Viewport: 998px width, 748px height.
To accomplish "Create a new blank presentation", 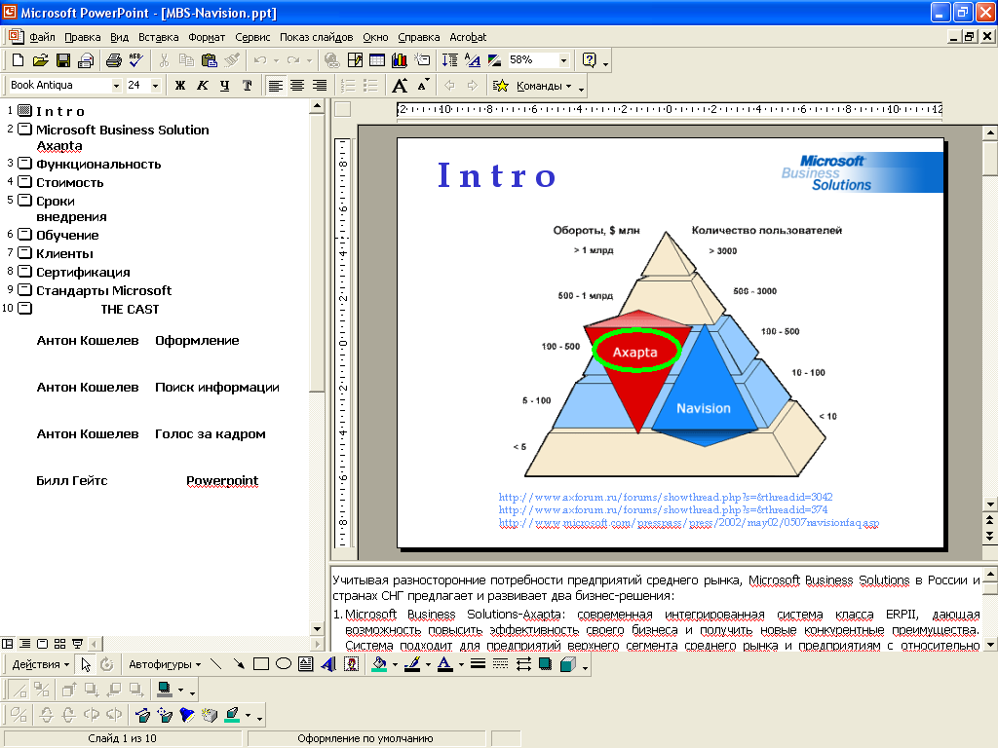I will (x=18, y=60).
